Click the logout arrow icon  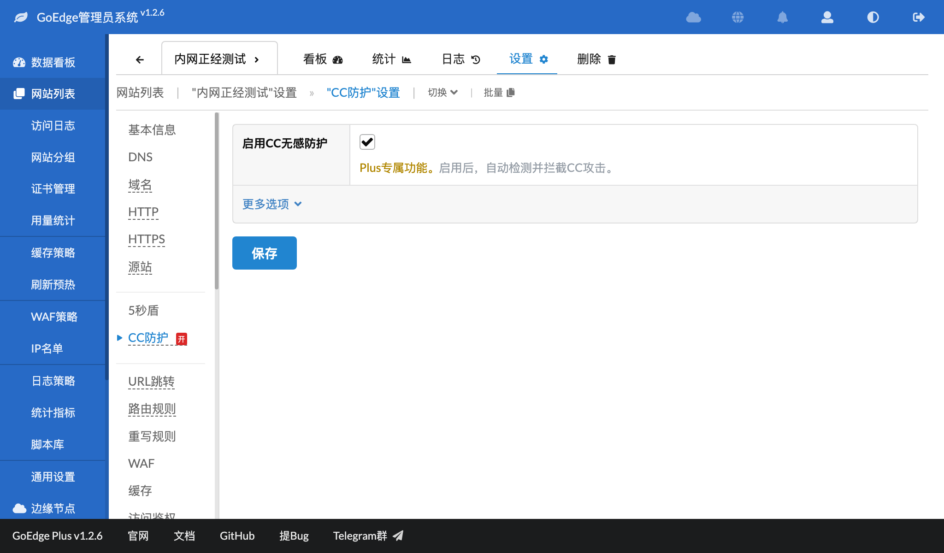click(x=919, y=18)
